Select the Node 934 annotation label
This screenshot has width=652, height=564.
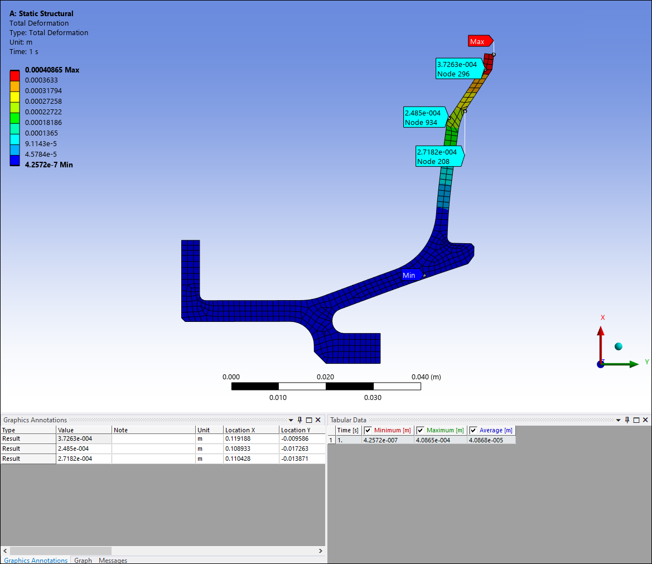tap(424, 118)
